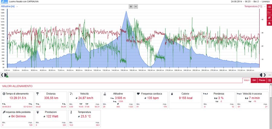Click the speedometer icon in Velocità
This screenshot has height=129, width=272.
pos(71,94)
